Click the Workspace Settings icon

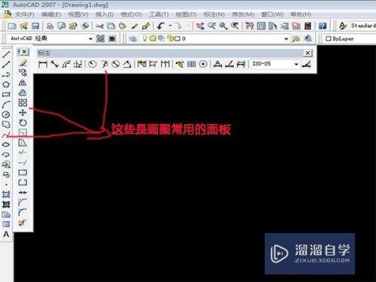(x=101, y=38)
